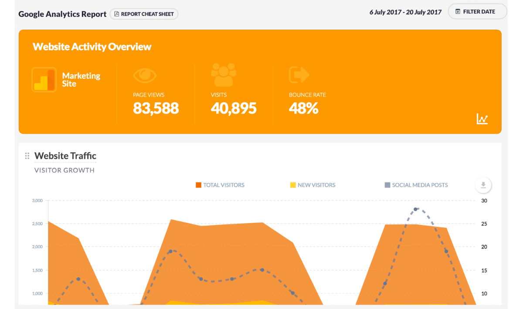Click the peak social media posts data point
The width and height of the screenshot is (523, 309).
[416, 209]
